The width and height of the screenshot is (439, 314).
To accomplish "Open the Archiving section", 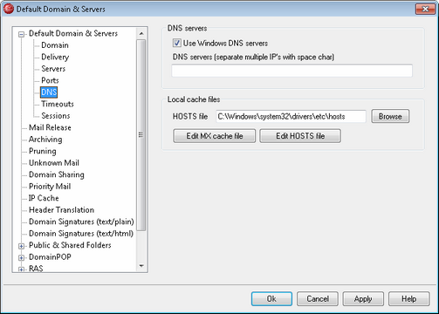I will pos(45,140).
